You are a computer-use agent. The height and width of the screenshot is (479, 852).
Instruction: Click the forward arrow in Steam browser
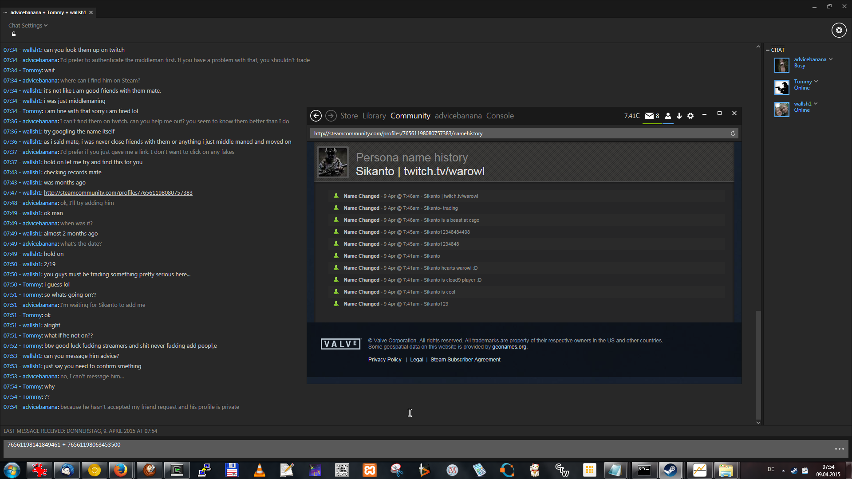coord(331,116)
